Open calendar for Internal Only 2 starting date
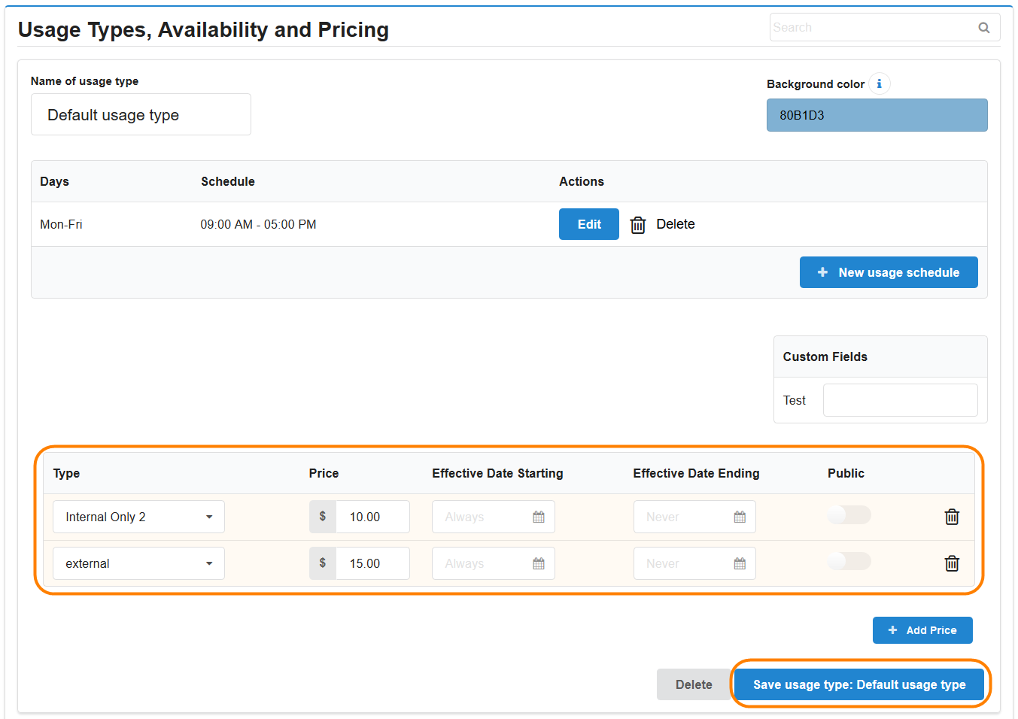Viewport: 1018px width, 719px height. click(539, 517)
